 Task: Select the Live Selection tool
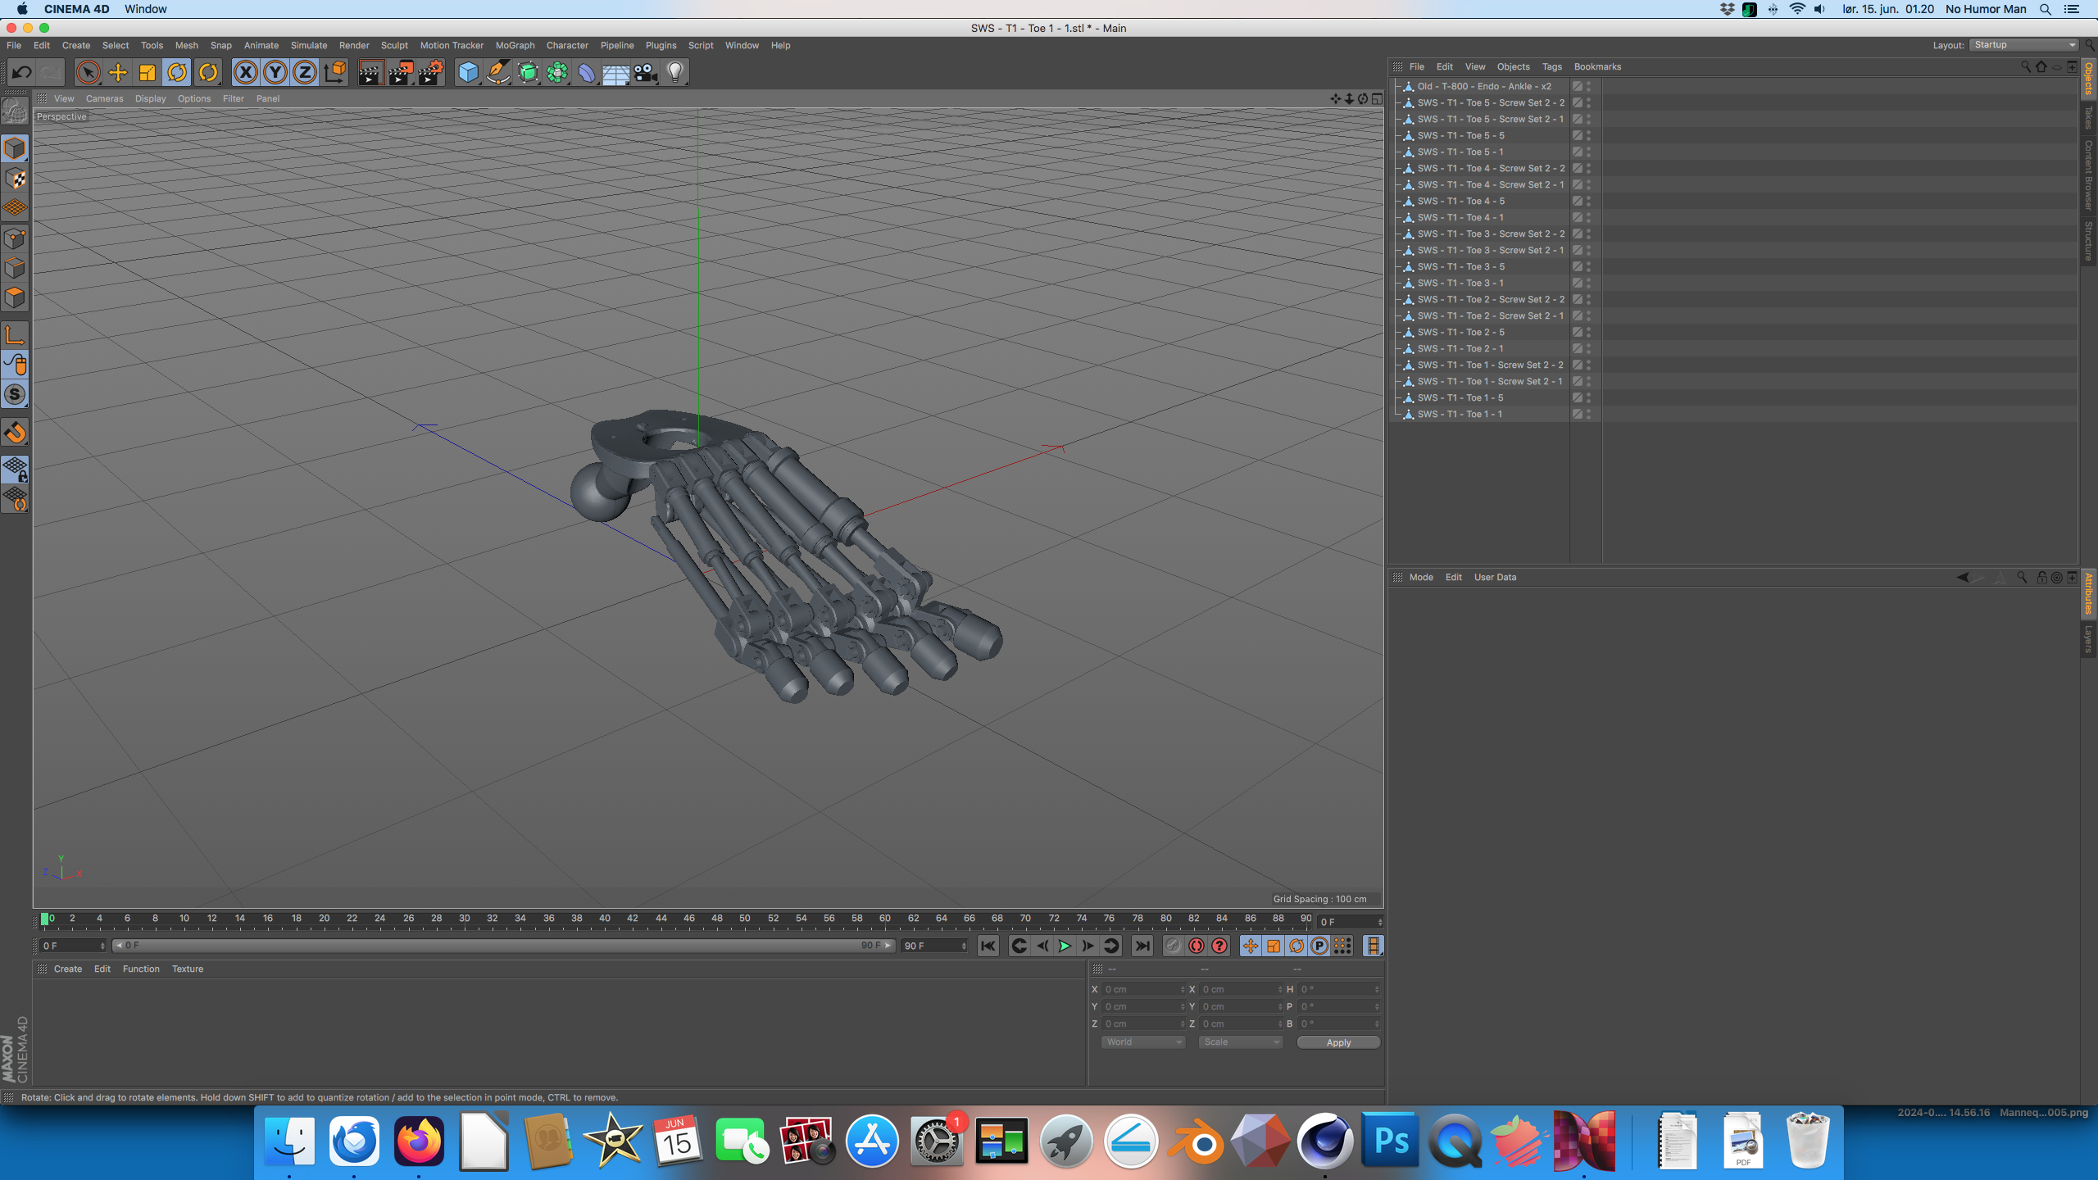88,72
